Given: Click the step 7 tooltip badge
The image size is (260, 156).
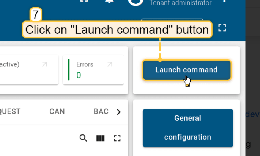Looking at the screenshot, I should [36, 15].
